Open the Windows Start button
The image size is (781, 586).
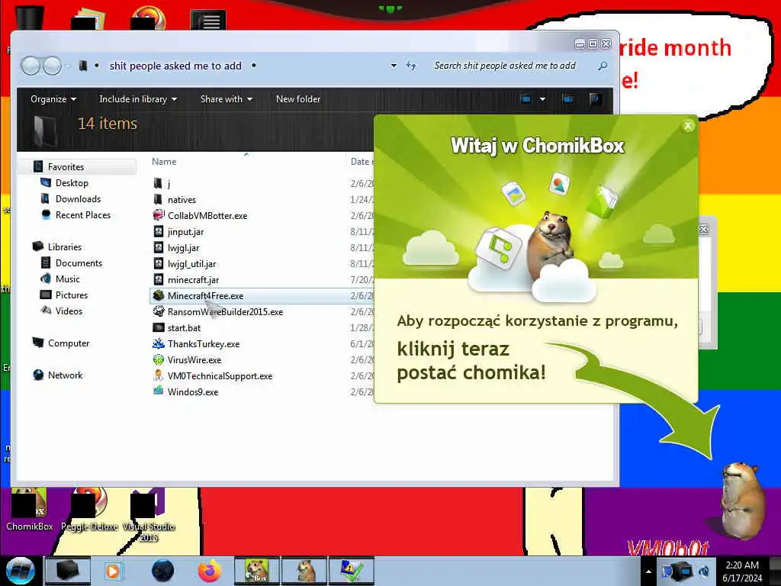click(x=20, y=571)
